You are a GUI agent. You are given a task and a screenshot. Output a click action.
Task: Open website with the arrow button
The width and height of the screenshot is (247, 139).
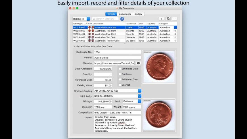(138, 63)
